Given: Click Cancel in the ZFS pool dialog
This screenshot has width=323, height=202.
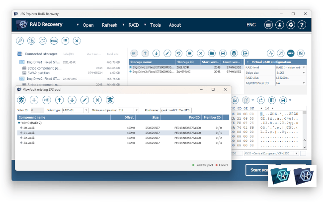Looking at the screenshot, I should [222, 165].
